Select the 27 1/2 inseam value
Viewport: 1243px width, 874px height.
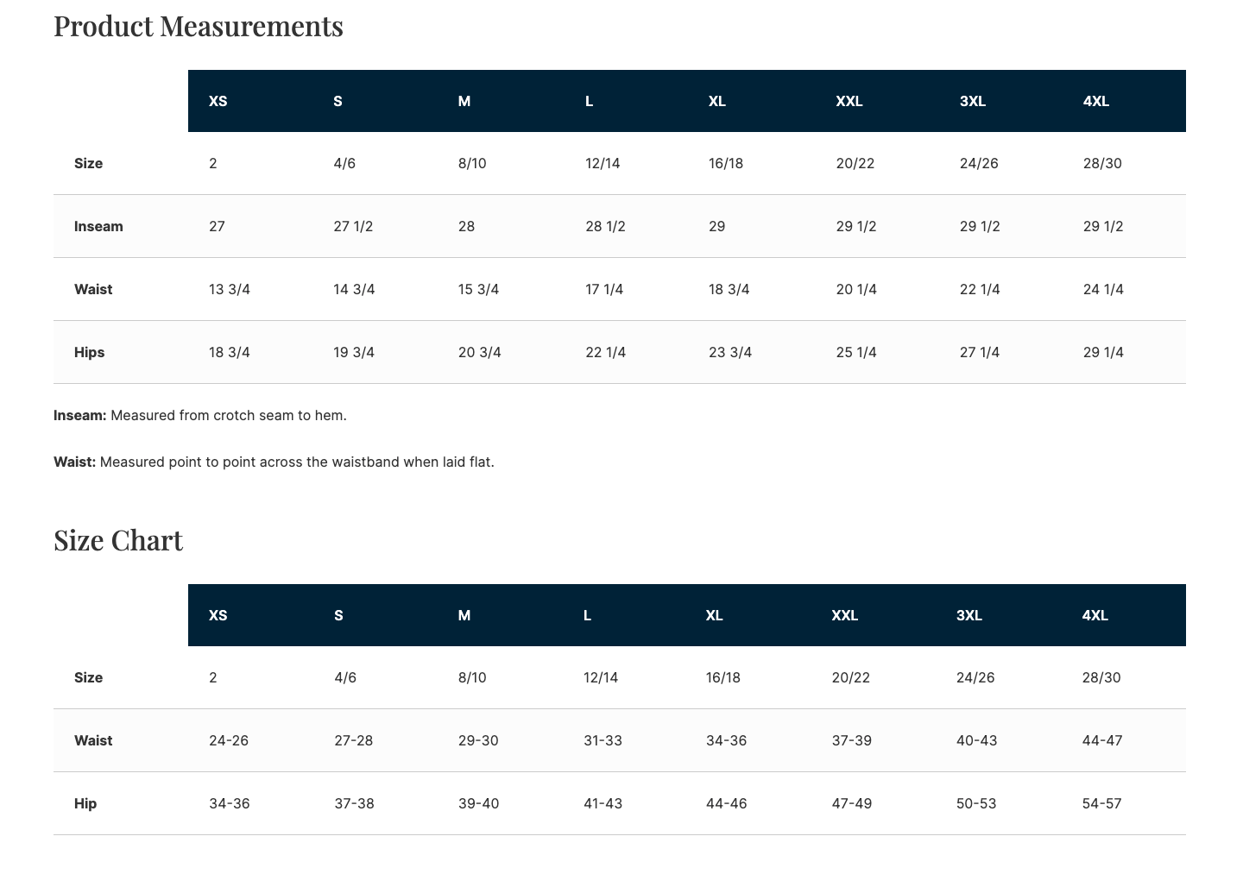pyautogui.click(x=353, y=226)
